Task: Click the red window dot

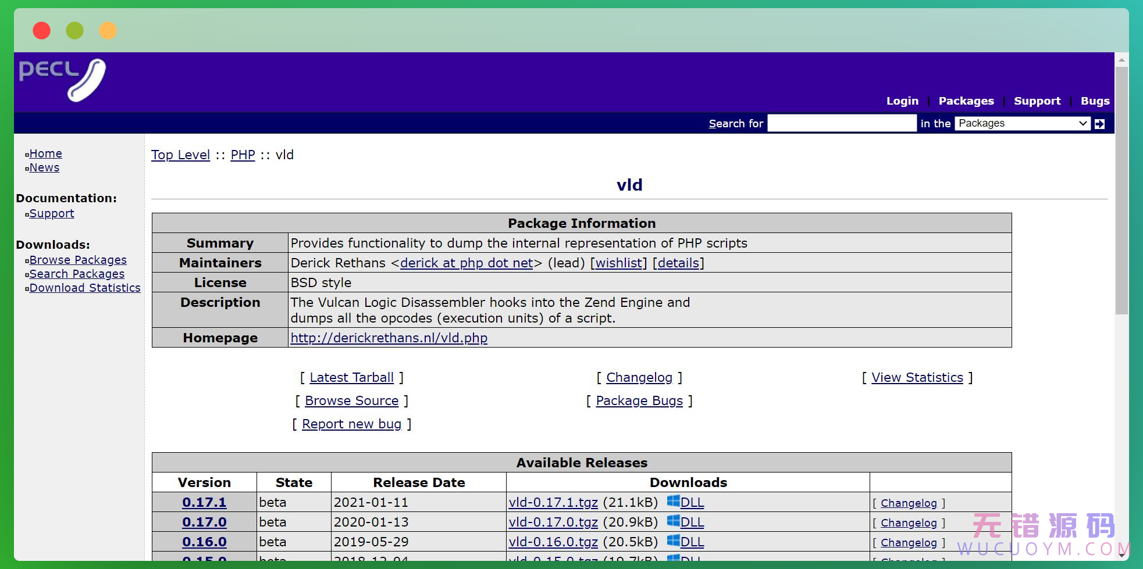Action: tap(41, 30)
